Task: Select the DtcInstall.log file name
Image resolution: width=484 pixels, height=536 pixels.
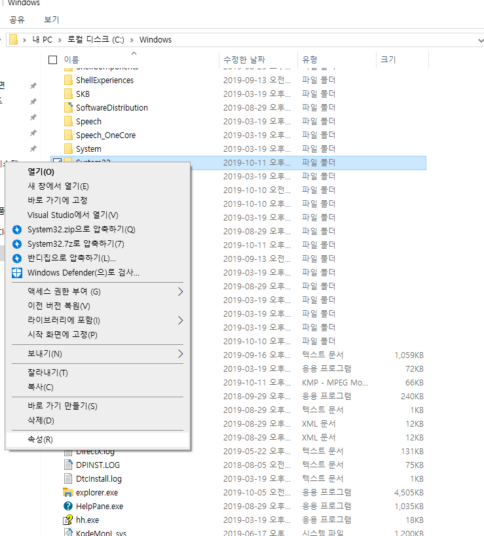Action: tap(99, 479)
